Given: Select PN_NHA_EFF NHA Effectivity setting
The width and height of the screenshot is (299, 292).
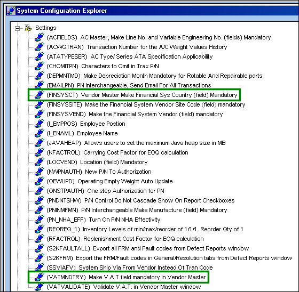Looking at the screenshot, I should click(x=104, y=220).
